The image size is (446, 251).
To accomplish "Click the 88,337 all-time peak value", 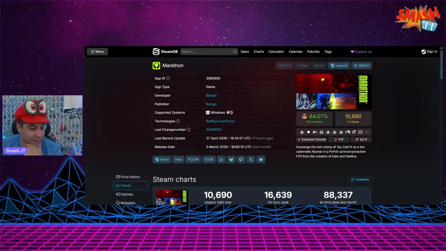I will tap(338, 195).
